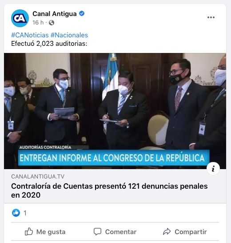This screenshot has height=243, width=231.
Task: Open the news video thumbnail image
Action: coord(115,111)
